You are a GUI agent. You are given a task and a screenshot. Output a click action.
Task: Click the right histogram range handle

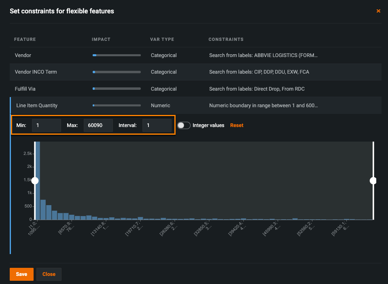[373, 180]
